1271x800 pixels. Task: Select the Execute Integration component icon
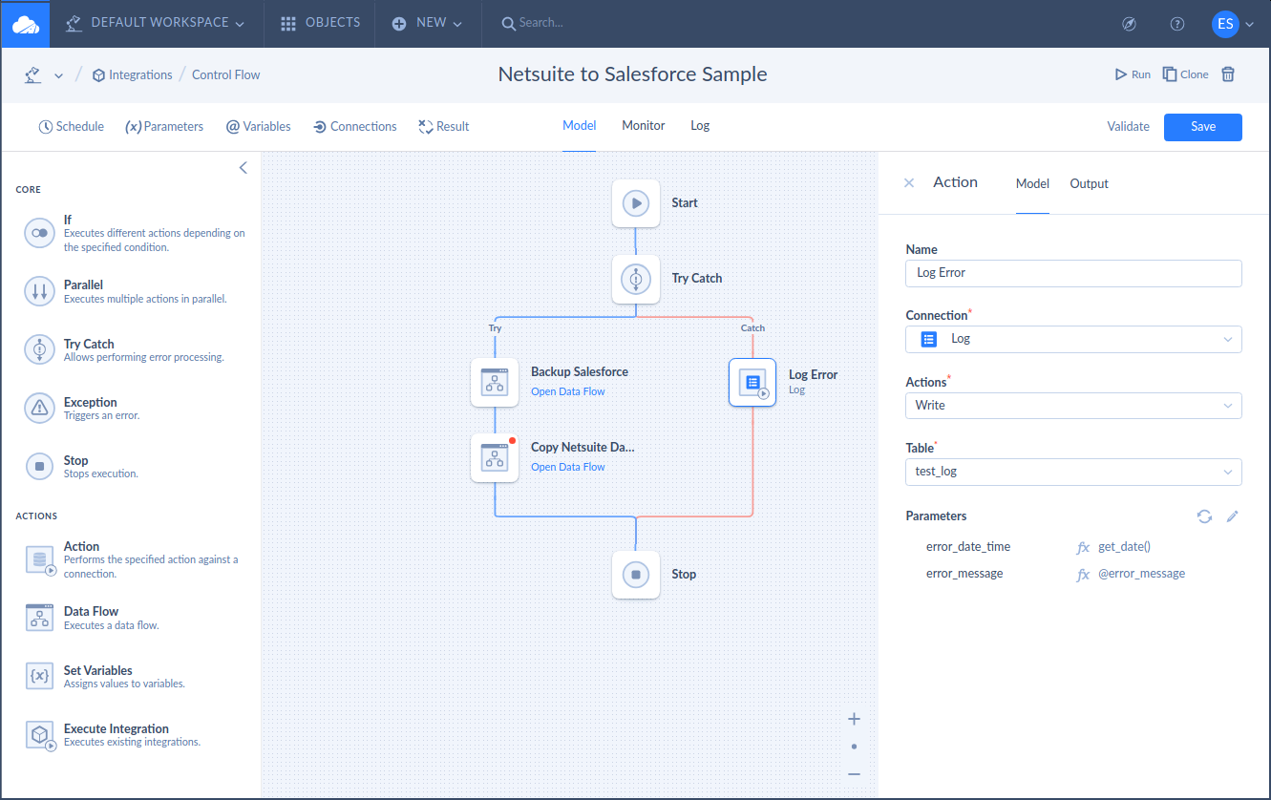(41, 735)
